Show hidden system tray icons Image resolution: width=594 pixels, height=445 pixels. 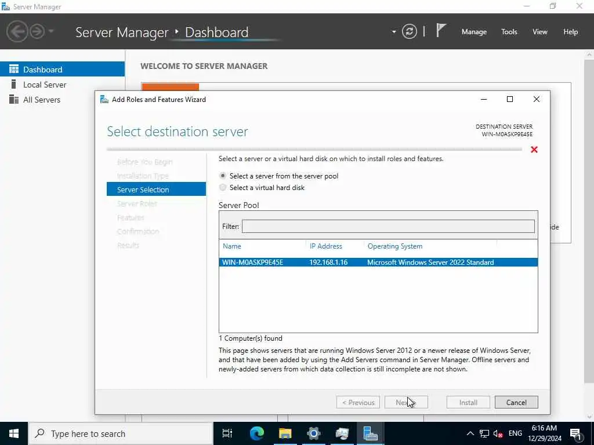[x=470, y=433]
